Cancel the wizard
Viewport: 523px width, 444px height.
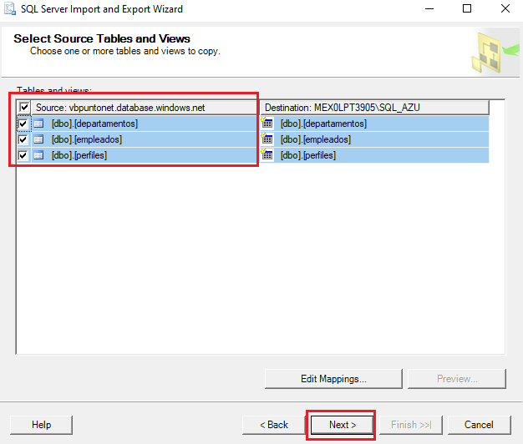[479, 425]
